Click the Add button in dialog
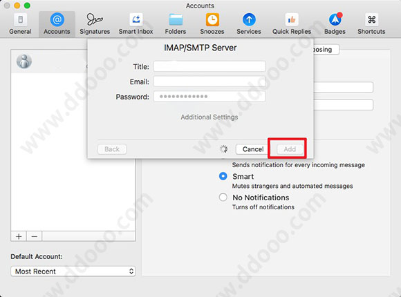Image resolution: width=401 pixels, height=297 pixels. click(290, 149)
